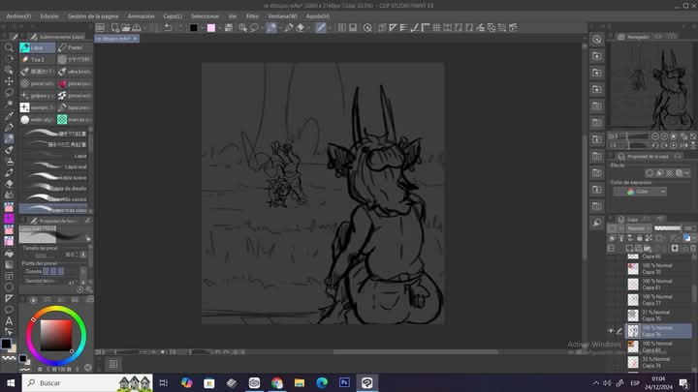Click the Zoom out button in Navigator

[655, 136]
